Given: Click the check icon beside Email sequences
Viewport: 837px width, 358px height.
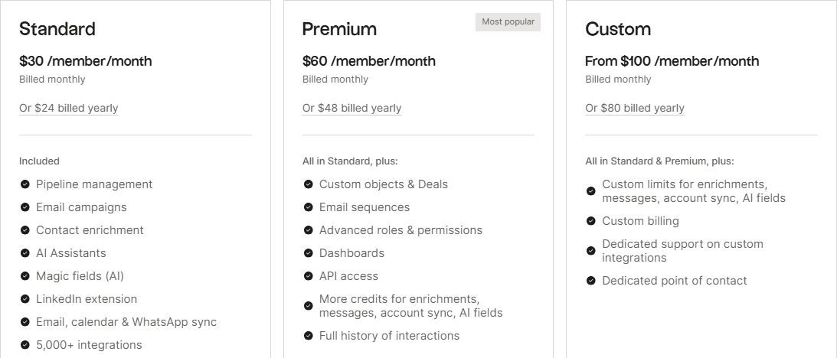Looking at the screenshot, I should tap(309, 207).
